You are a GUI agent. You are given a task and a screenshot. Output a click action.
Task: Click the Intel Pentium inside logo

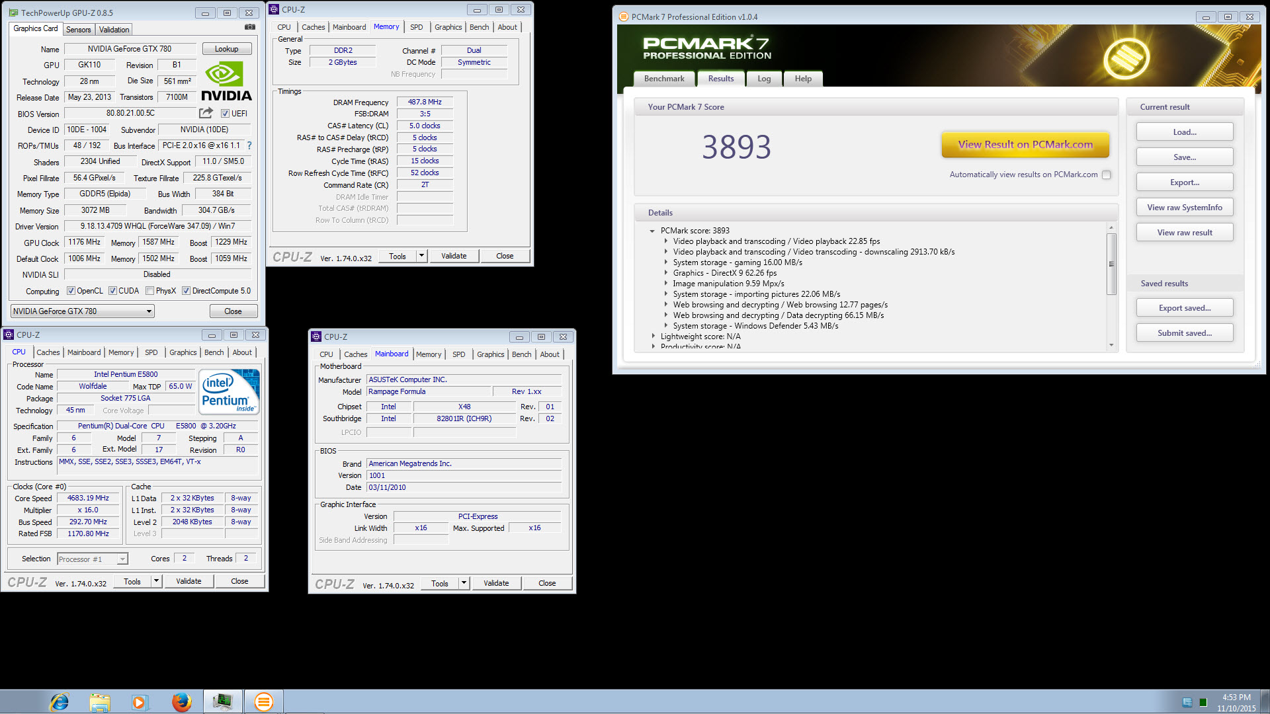point(230,391)
